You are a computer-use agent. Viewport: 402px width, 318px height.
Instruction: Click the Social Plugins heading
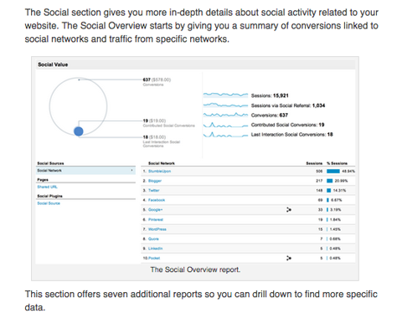(49, 196)
